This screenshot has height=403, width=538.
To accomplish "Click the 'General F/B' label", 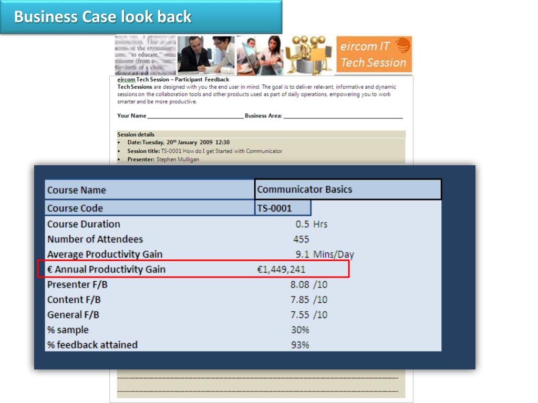I will 73,315.
